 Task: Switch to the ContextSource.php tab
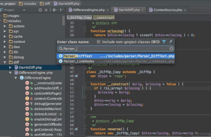coord(168,10)
